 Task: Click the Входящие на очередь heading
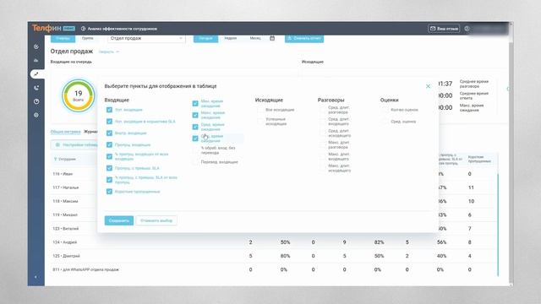[x=71, y=62]
